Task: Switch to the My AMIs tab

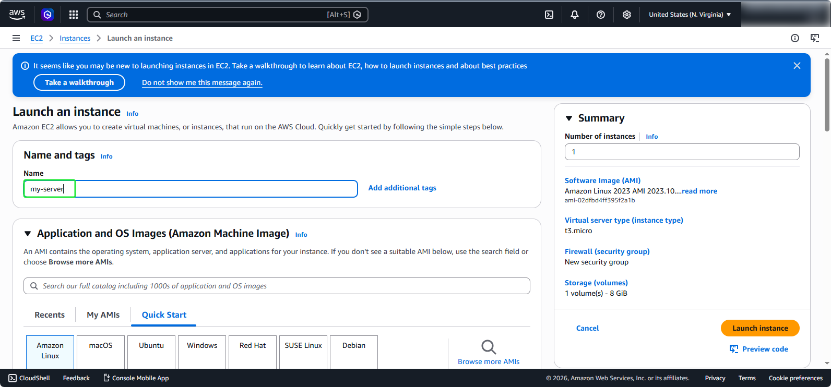Action: 103,315
